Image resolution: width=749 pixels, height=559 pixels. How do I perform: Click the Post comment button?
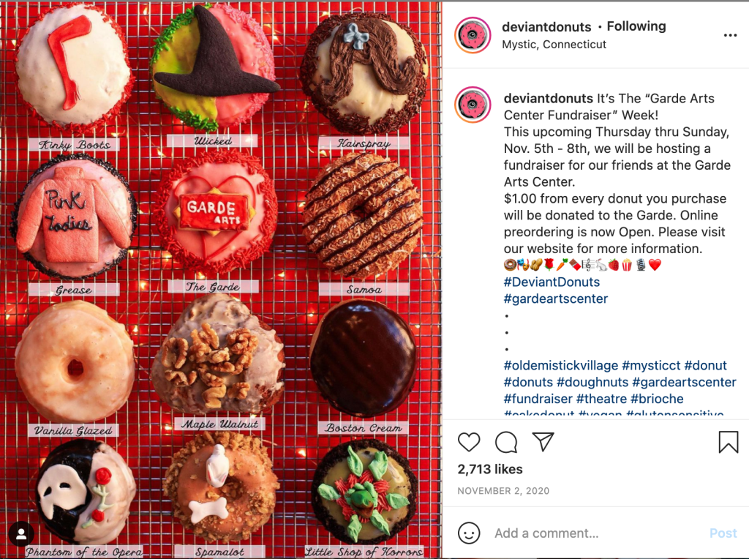coord(723,533)
